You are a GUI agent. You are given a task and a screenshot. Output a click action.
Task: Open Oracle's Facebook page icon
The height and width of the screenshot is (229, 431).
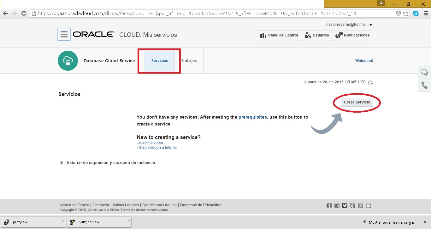(329, 205)
